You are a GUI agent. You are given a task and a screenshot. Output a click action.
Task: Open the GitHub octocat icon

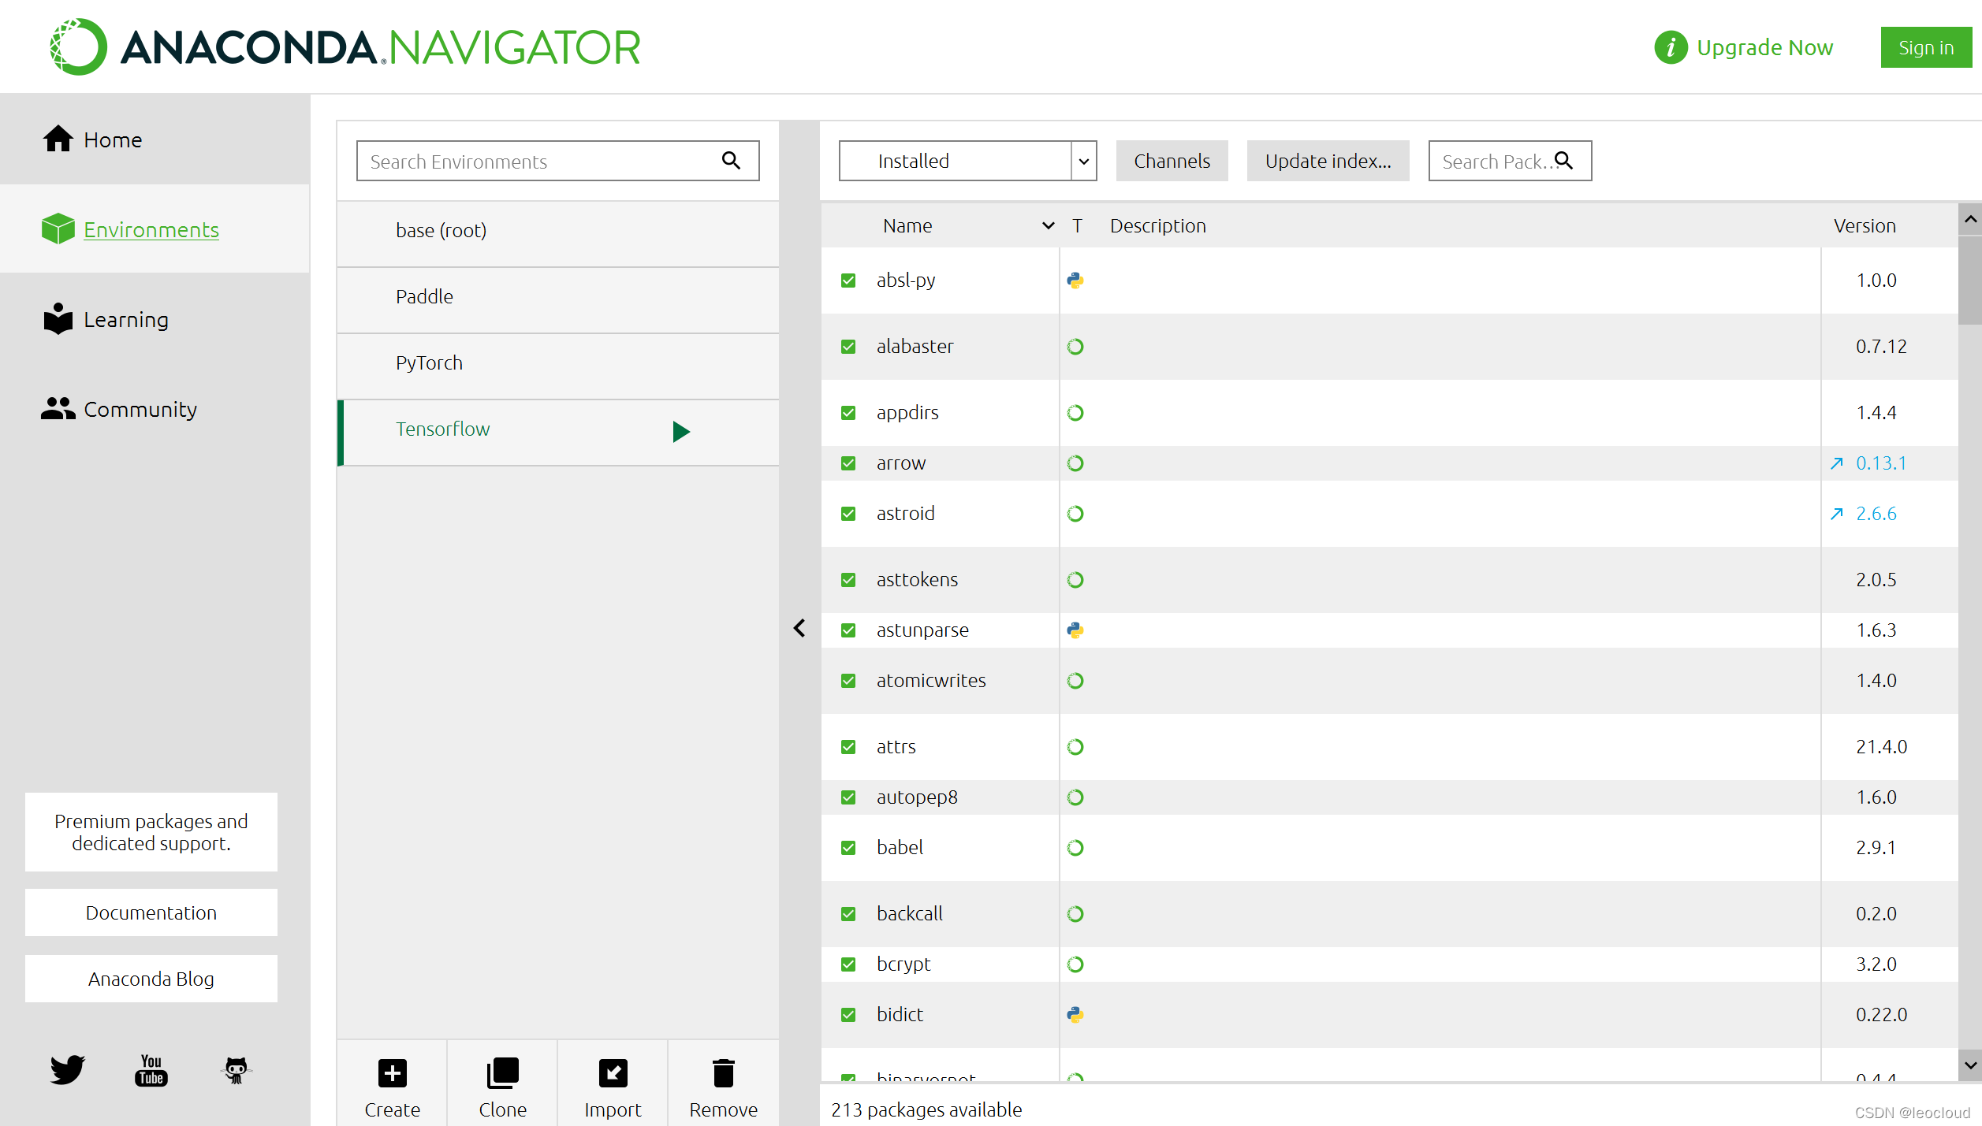[236, 1069]
